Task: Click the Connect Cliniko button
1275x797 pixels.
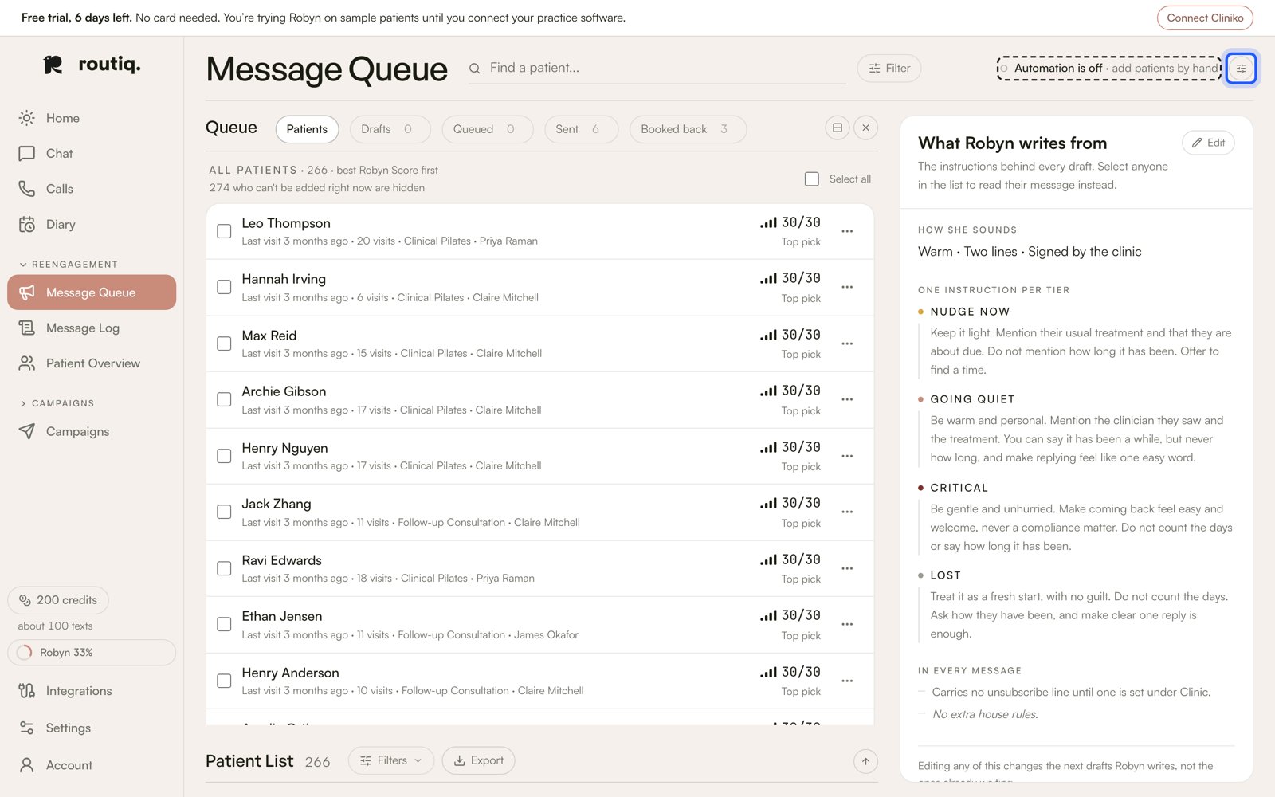Action: 1205,18
